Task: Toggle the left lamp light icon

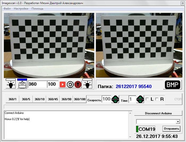Action: click(x=11, y=84)
